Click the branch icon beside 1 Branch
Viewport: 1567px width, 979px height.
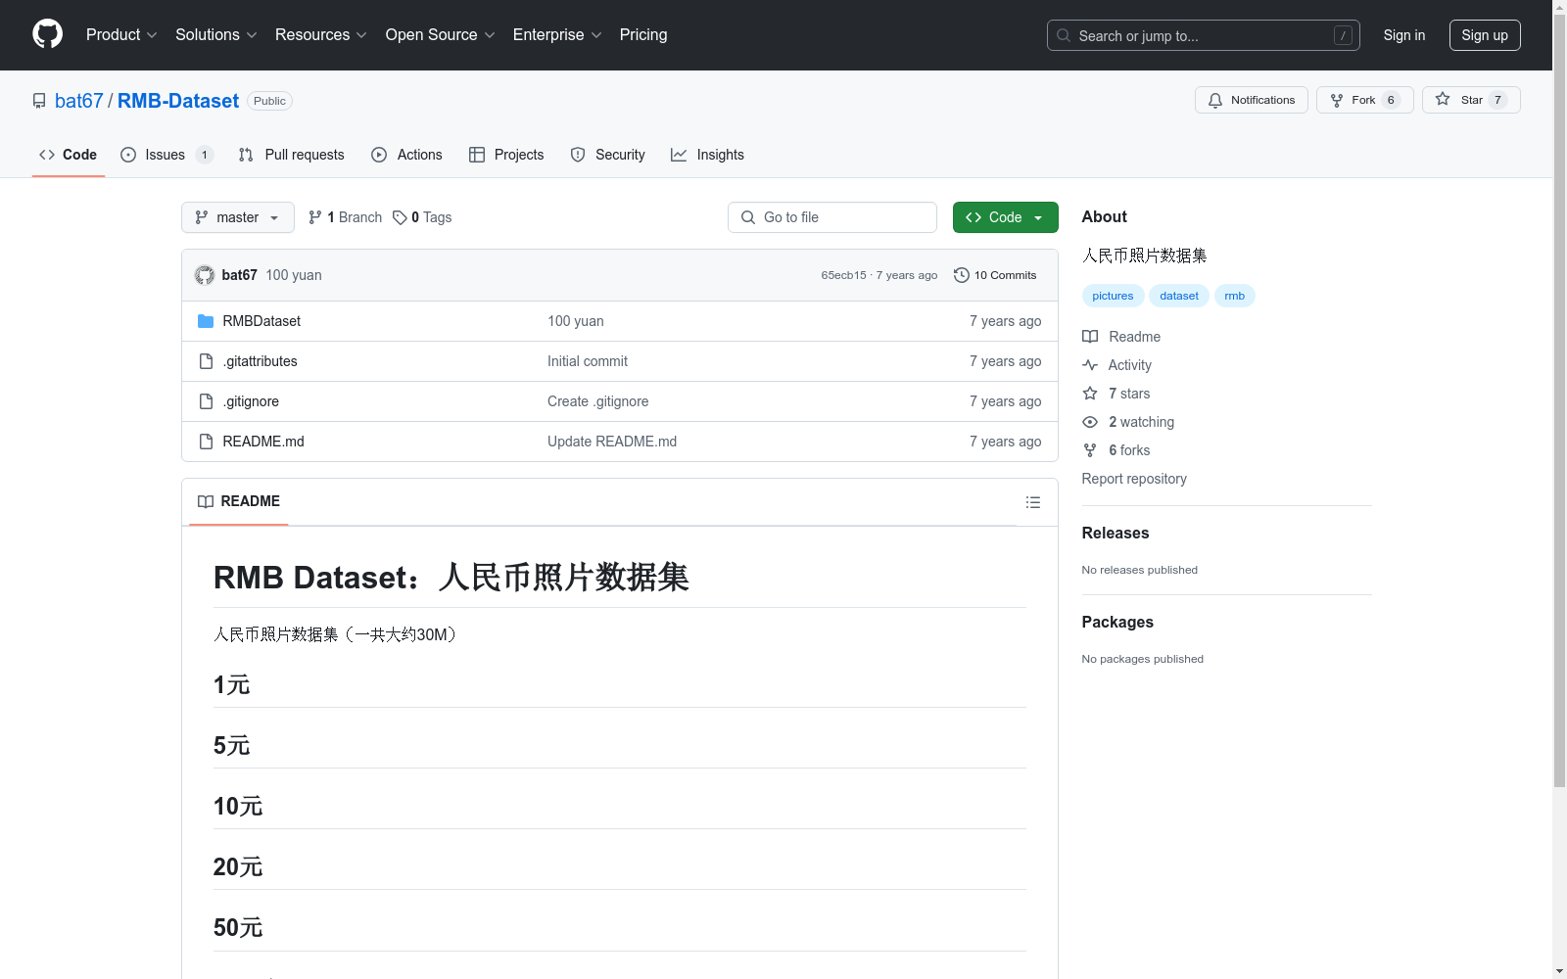(x=315, y=217)
